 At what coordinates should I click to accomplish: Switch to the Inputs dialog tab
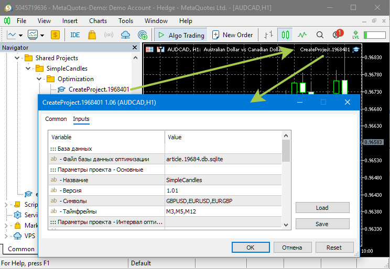pos(81,119)
